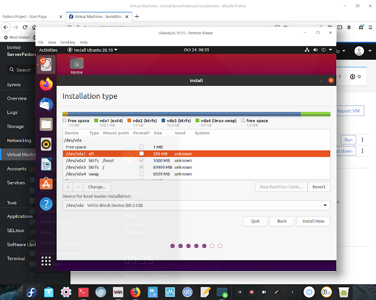
Task: Switch to Fedora Project Start Page tab
Action: [32, 17]
